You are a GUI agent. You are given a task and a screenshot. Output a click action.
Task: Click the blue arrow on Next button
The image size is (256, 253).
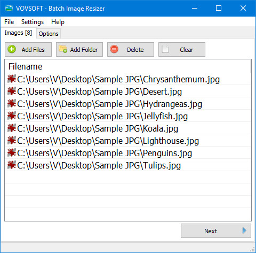click(244, 231)
